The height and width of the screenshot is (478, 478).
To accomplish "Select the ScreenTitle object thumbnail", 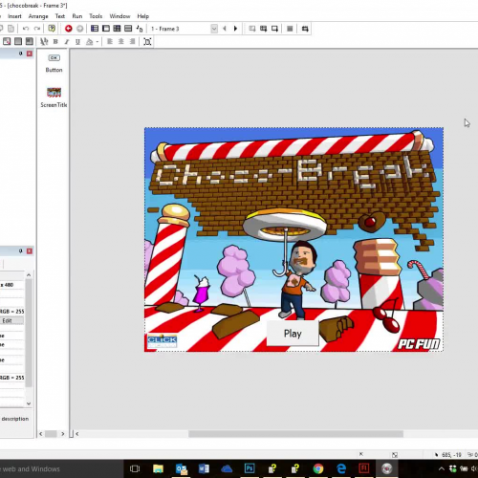I will (54, 93).
